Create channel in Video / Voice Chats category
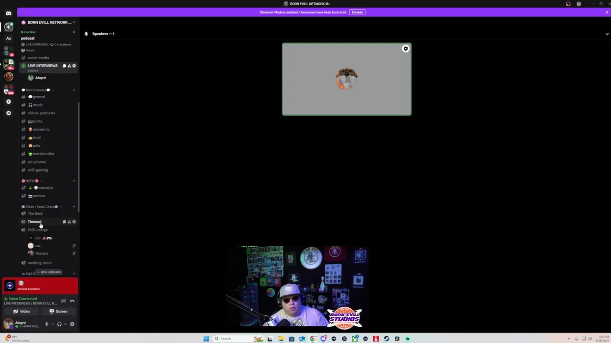Viewport: 611px width, 343px height. 74,207
